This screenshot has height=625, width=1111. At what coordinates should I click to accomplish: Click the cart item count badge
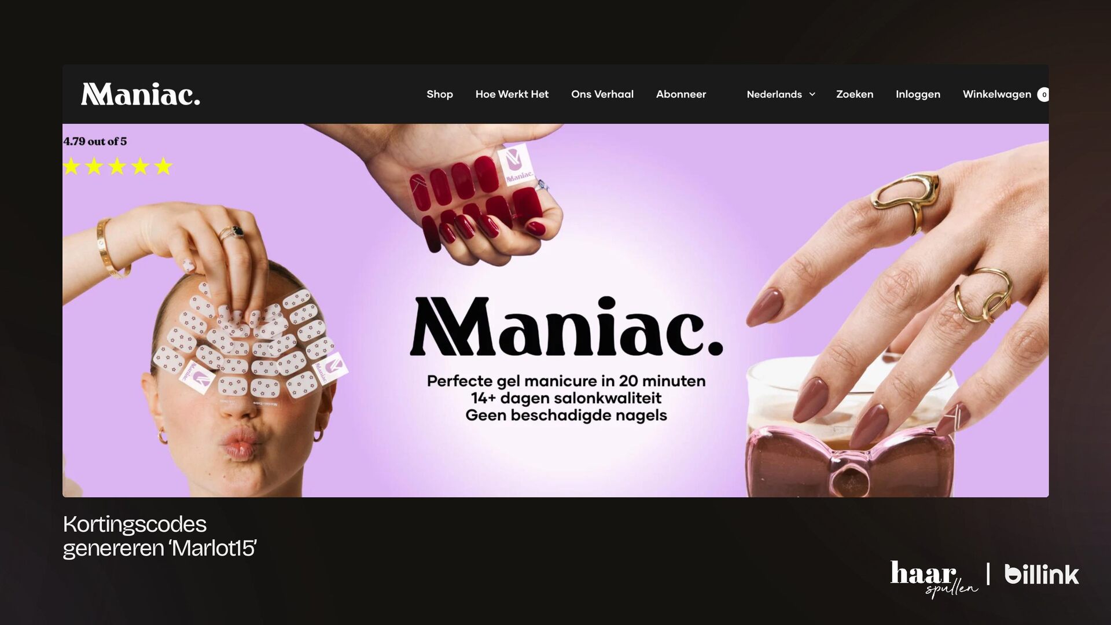[1043, 95]
